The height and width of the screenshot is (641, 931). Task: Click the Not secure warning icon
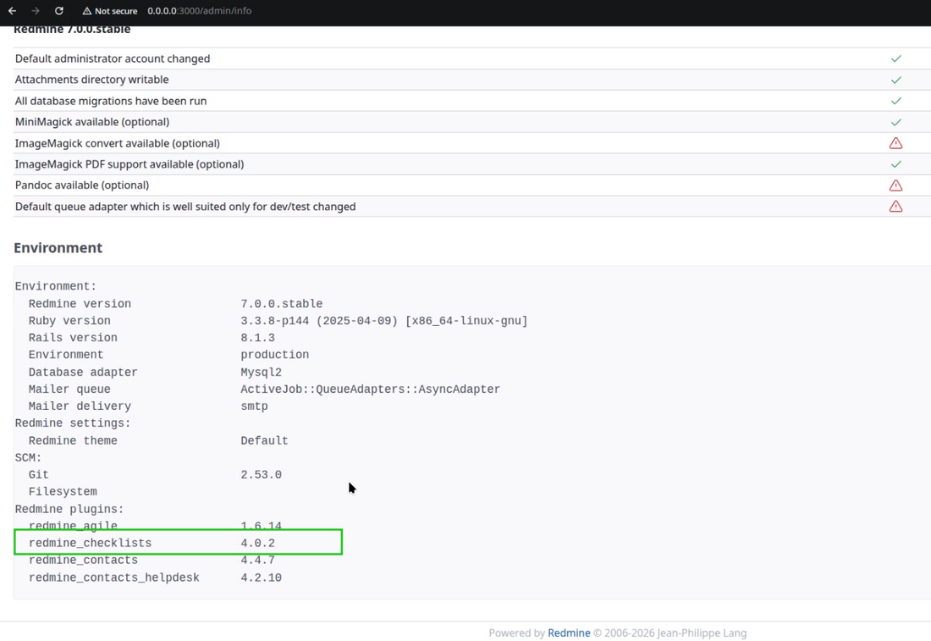[86, 11]
